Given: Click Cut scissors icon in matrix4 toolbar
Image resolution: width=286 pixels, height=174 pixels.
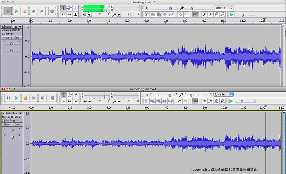Looking at the screenshot, I should [x=146, y=101].
